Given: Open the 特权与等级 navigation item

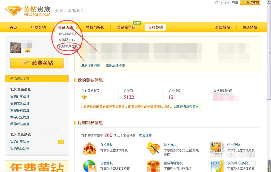Looking at the screenshot, I should (x=95, y=27).
